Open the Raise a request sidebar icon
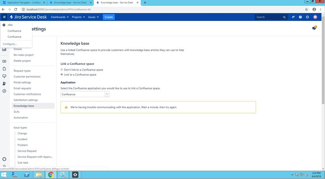This screenshot has height=179, width=325. pyautogui.click(x=4, y=61)
